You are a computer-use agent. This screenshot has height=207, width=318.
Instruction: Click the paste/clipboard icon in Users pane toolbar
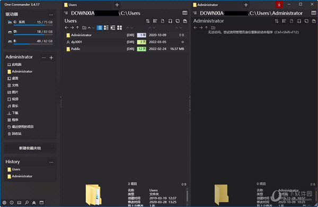tap(185, 21)
